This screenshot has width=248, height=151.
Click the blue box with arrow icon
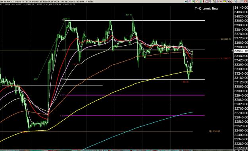pos(210,2)
